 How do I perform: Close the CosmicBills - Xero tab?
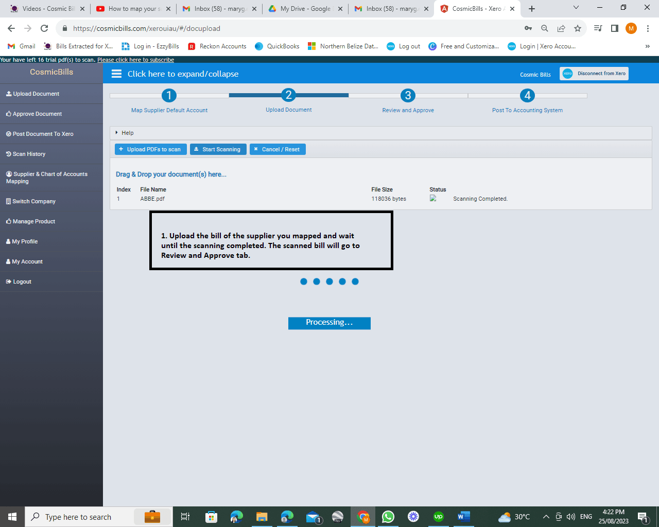[x=512, y=9]
